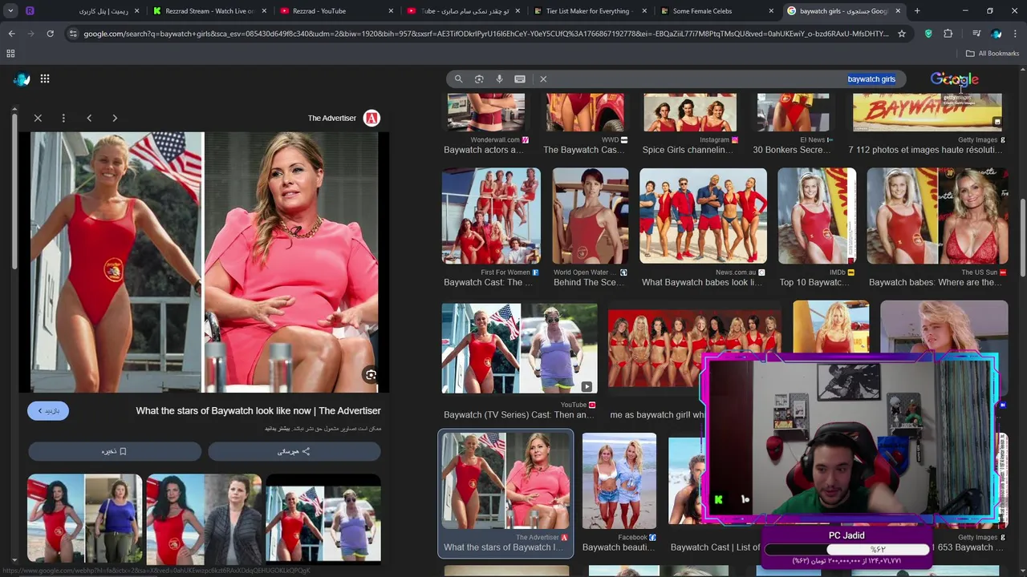Click the share button under the preview
Viewport: 1027px width, 577px height.
tap(294, 451)
